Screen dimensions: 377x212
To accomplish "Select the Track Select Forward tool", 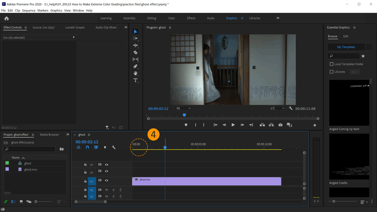I will click(x=135, y=38).
